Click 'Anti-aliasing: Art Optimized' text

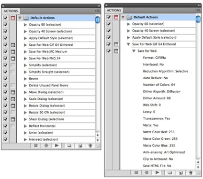point(164,152)
